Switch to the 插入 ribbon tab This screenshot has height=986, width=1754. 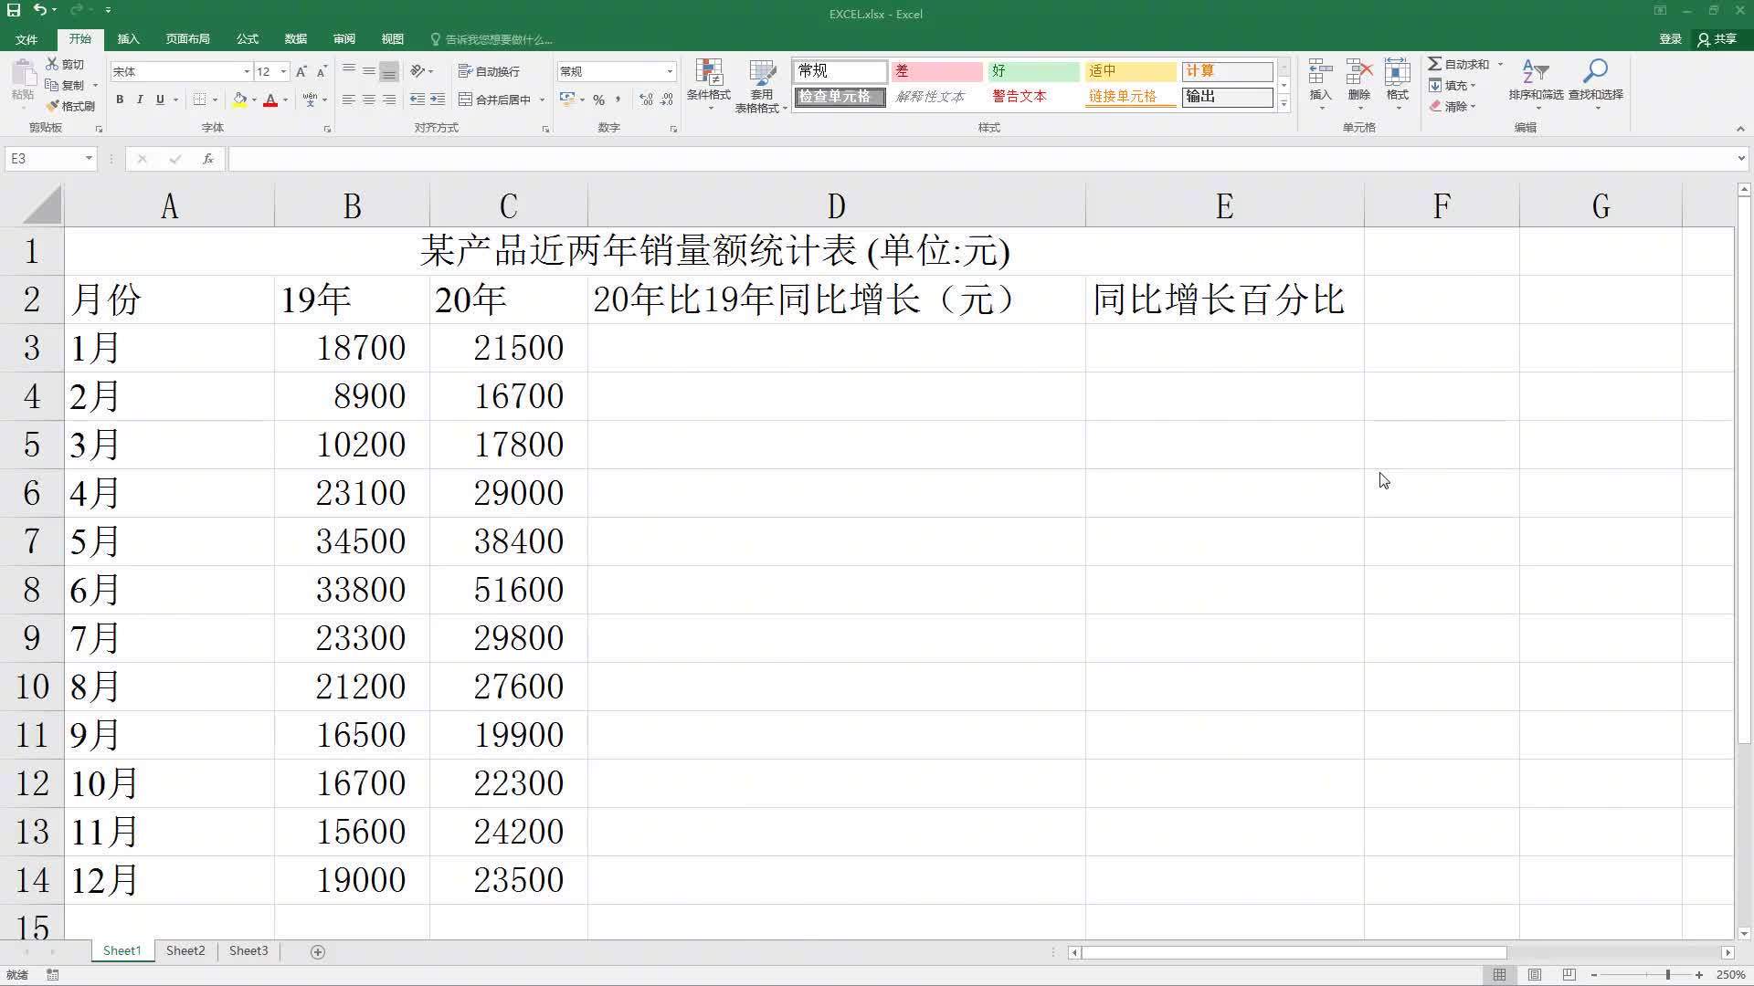pyautogui.click(x=128, y=38)
